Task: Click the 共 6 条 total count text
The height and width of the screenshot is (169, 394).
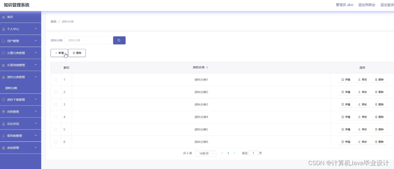Action: coord(187,153)
